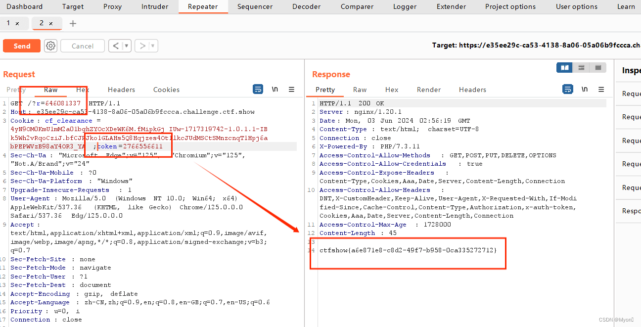Open the Extender tab
This screenshot has height=327, width=641.
pos(451,6)
